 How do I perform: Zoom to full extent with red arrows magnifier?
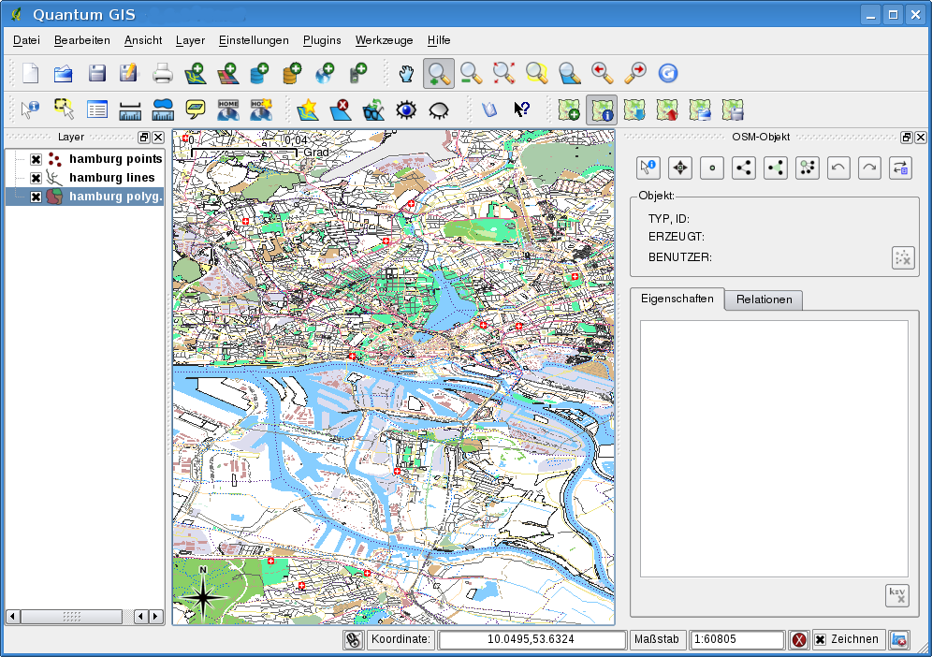(504, 73)
